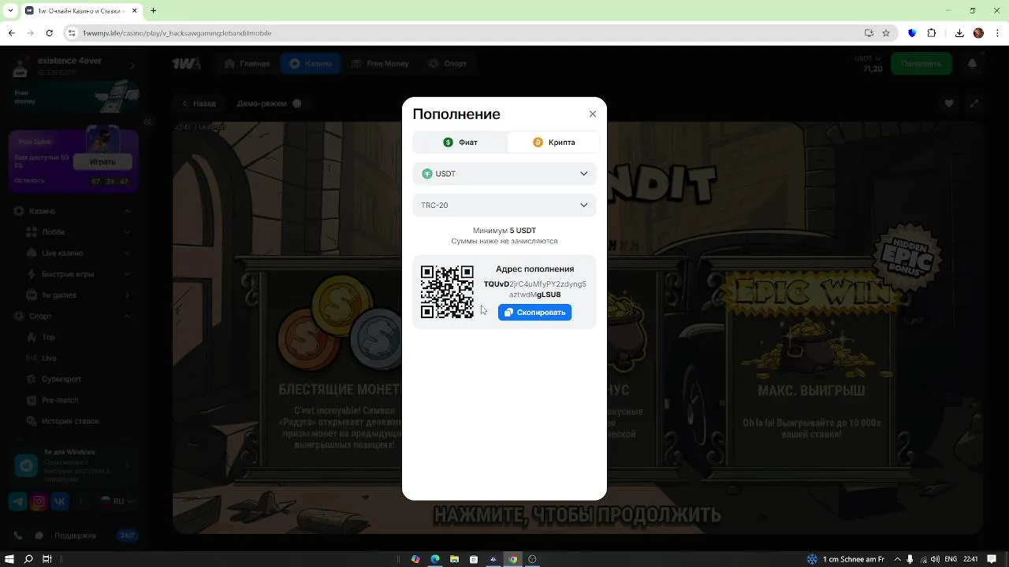Switch to the Фиат tab
This screenshot has width=1009, height=567.
click(460, 143)
